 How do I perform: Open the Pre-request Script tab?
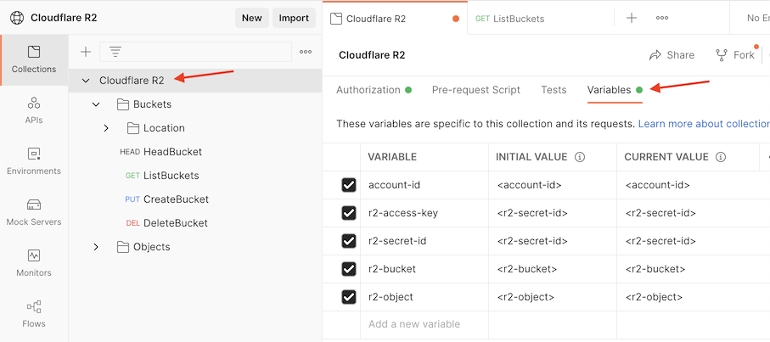pyautogui.click(x=475, y=90)
